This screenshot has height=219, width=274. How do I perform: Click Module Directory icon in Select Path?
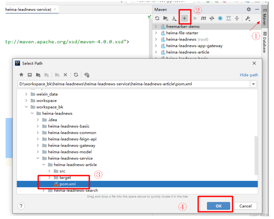[47, 75]
